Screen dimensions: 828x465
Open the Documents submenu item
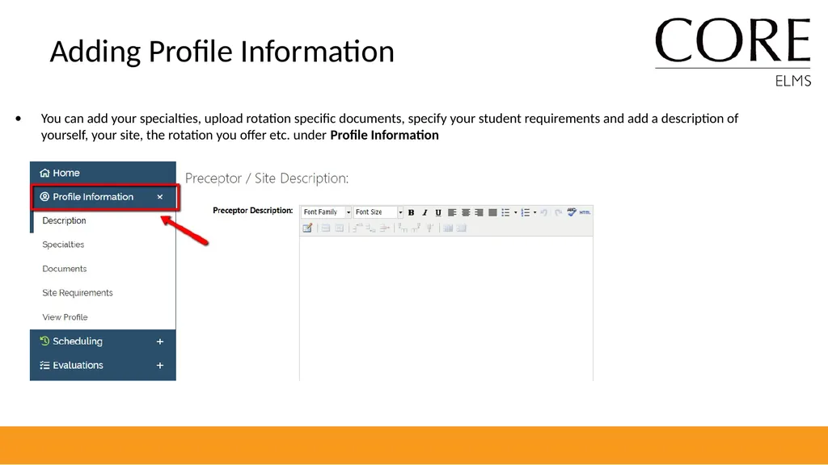pyautogui.click(x=65, y=269)
